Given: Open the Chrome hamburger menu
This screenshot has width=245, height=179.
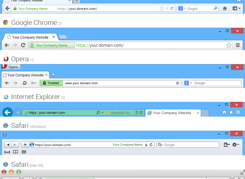Looking at the screenshot, I should click(238, 45).
